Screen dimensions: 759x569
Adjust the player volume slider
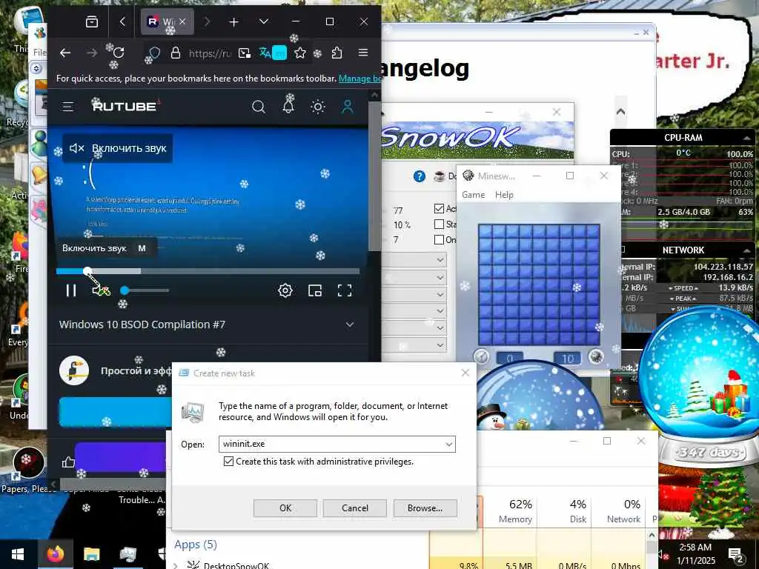pos(145,290)
